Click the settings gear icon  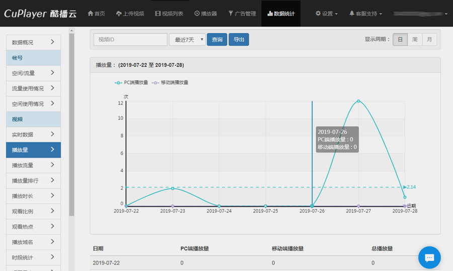coord(318,14)
